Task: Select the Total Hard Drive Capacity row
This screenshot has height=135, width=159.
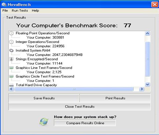Action: (36, 85)
